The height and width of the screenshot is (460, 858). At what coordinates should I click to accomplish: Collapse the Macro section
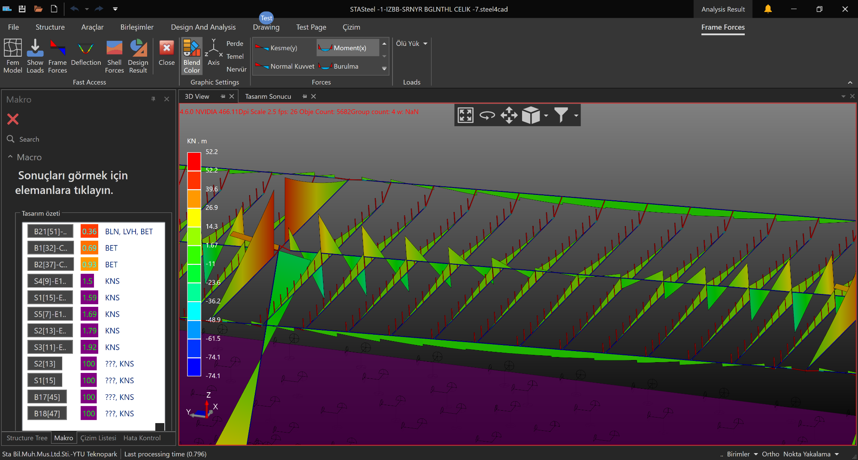10,157
